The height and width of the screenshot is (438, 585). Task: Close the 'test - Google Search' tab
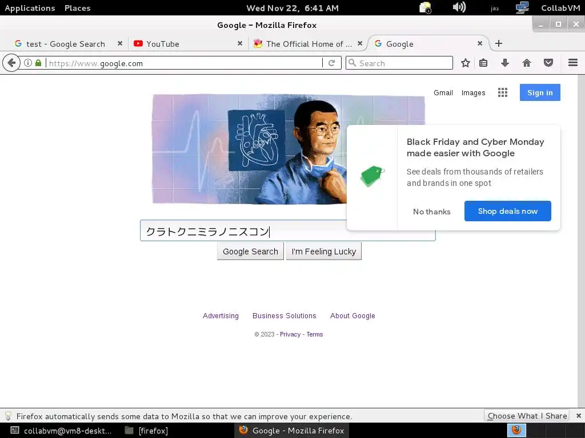(x=120, y=43)
